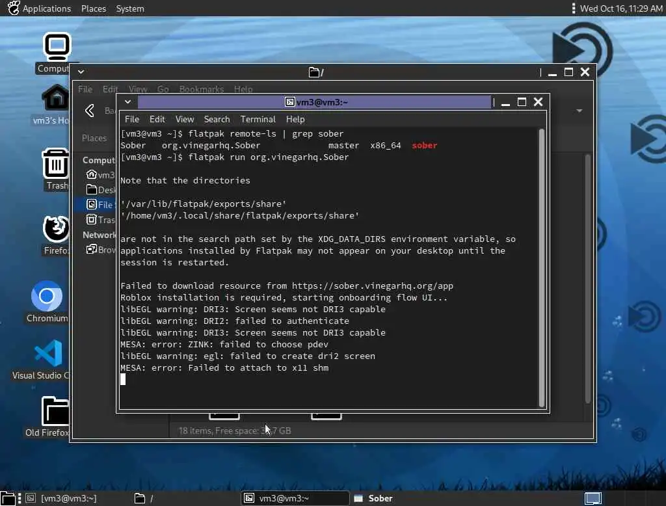
Task: Switch to Sober taskbar entry
Action: coord(373,498)
